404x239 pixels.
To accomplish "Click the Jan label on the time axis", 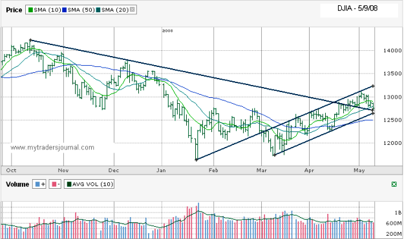I will click(161, 170).
